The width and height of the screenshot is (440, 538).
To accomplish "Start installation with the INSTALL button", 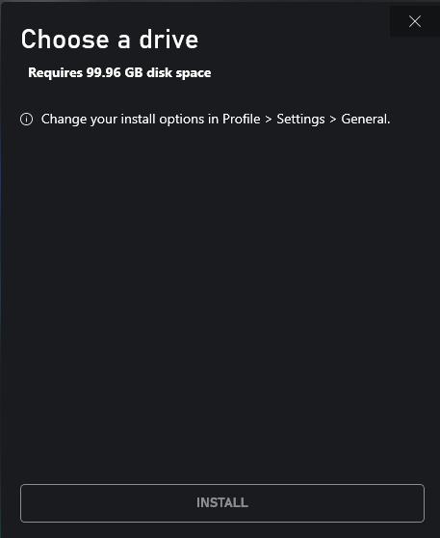I will (222, 503).
